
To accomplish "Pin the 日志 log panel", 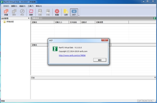I will click(155, 78).
